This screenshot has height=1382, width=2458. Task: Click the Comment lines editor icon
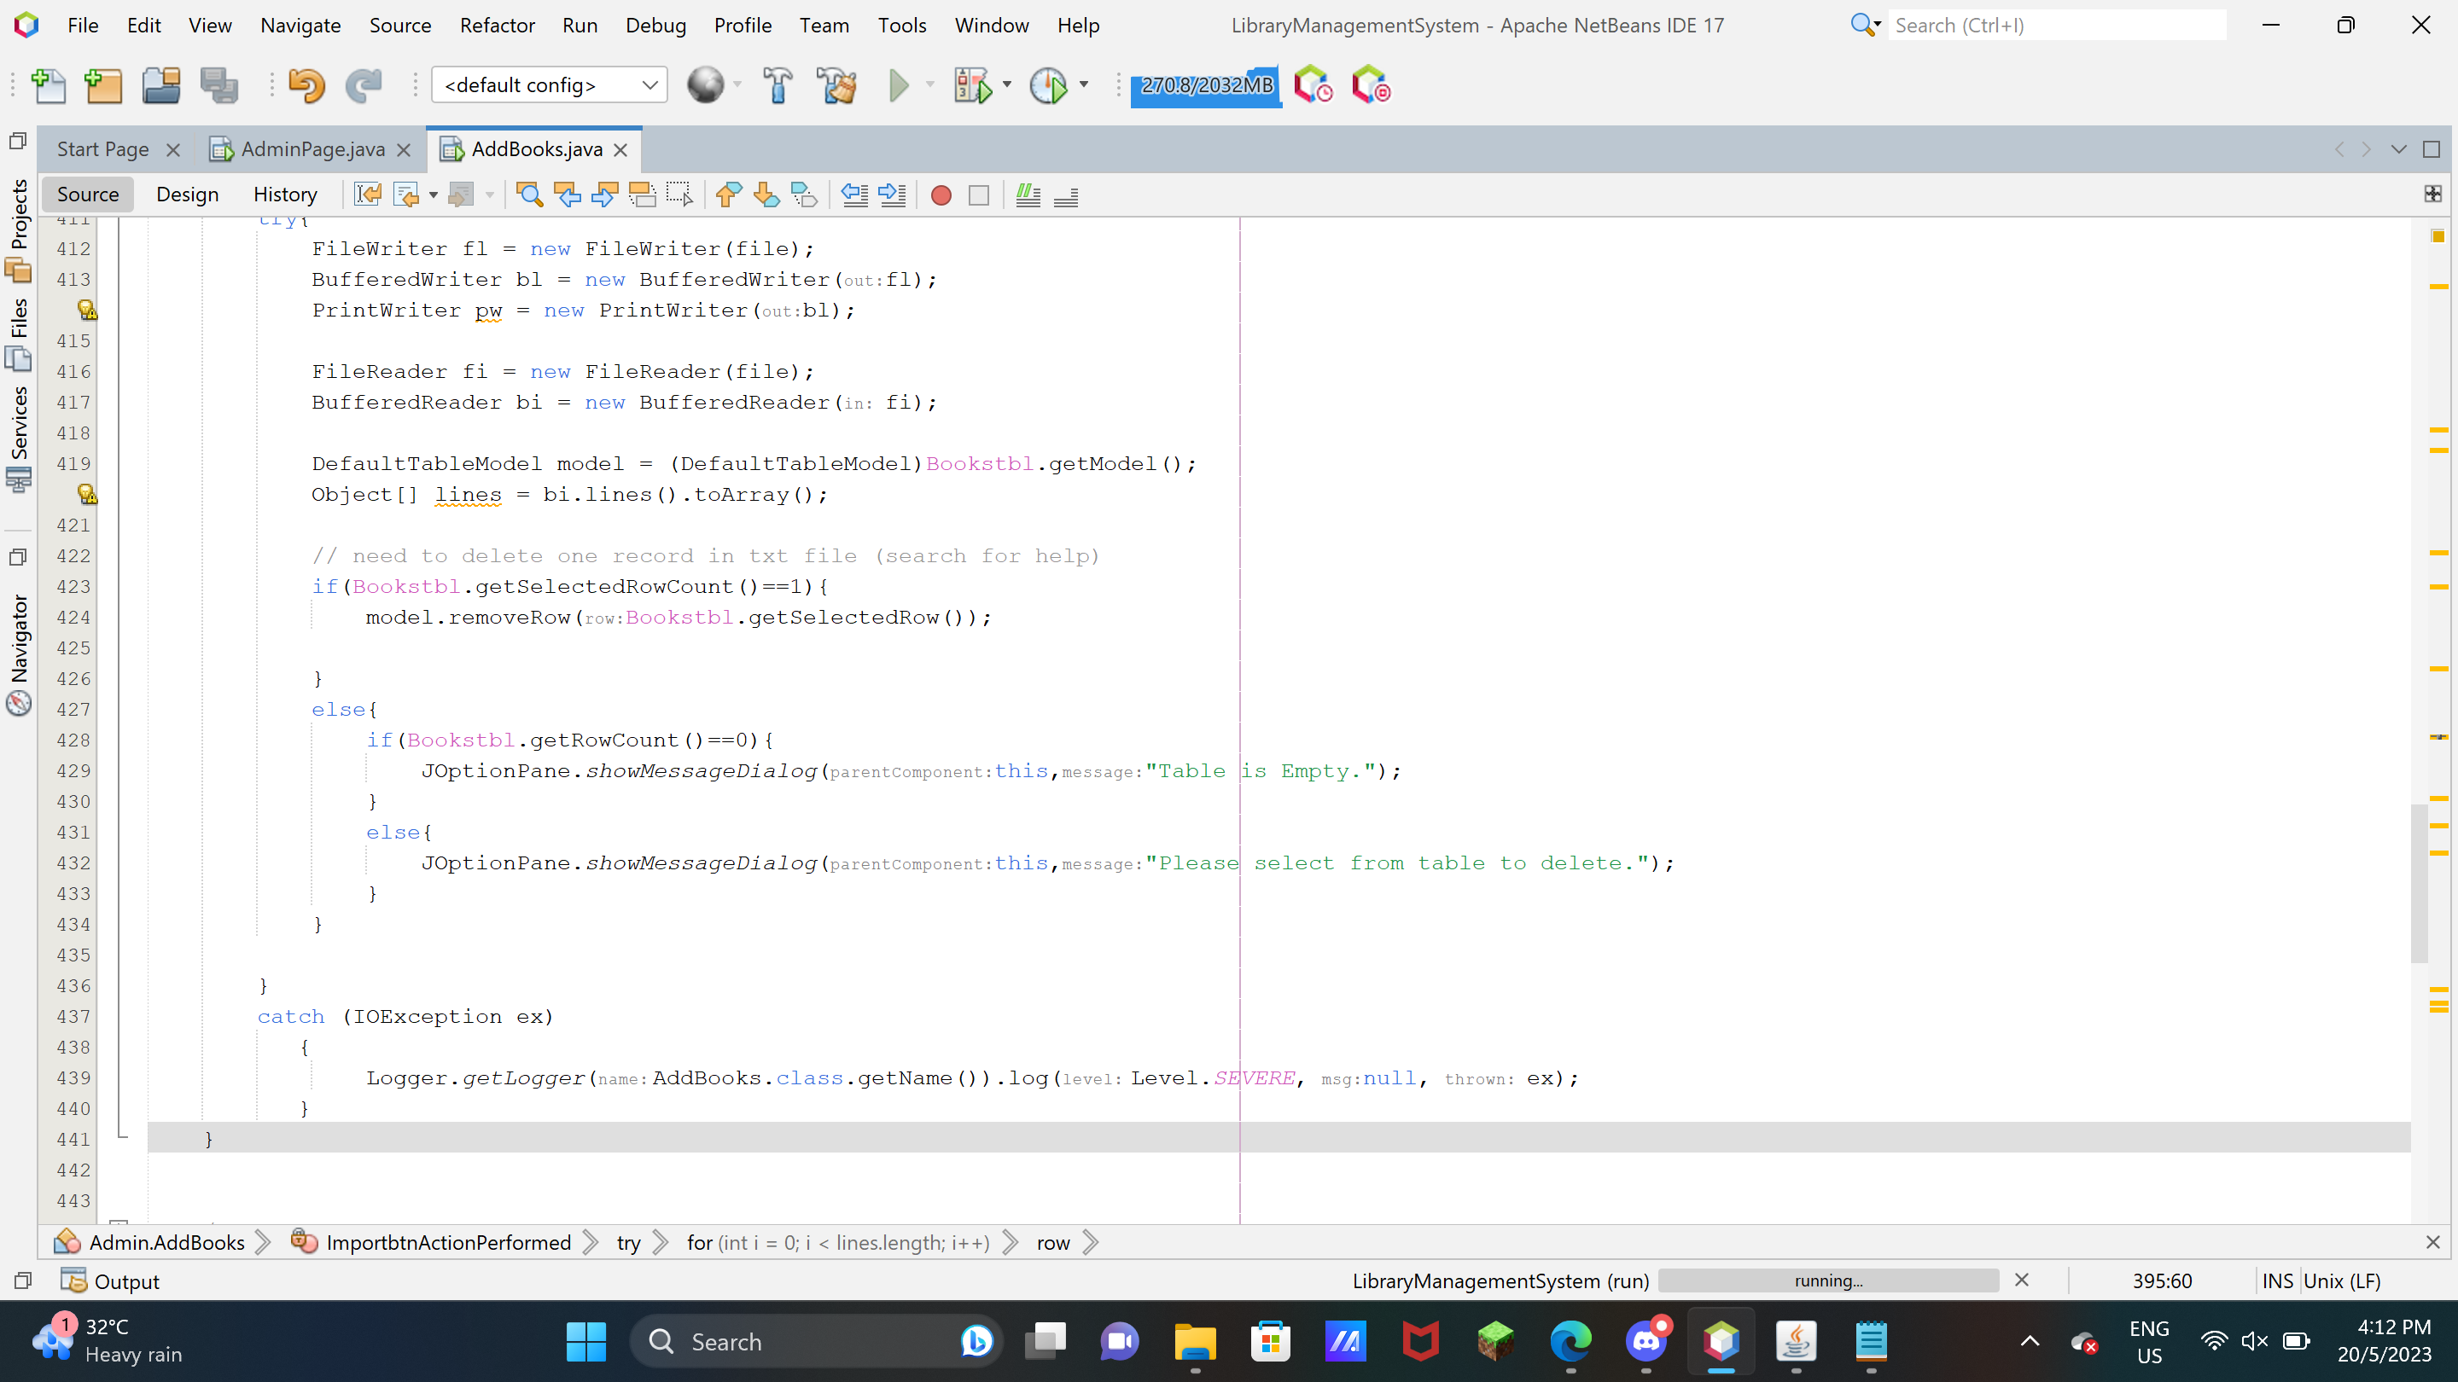click(x=1028, y=195)
